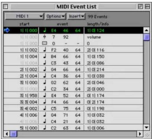Select start time 3|3|004
This screenshot has height=139, width=152.
(28, 102)
